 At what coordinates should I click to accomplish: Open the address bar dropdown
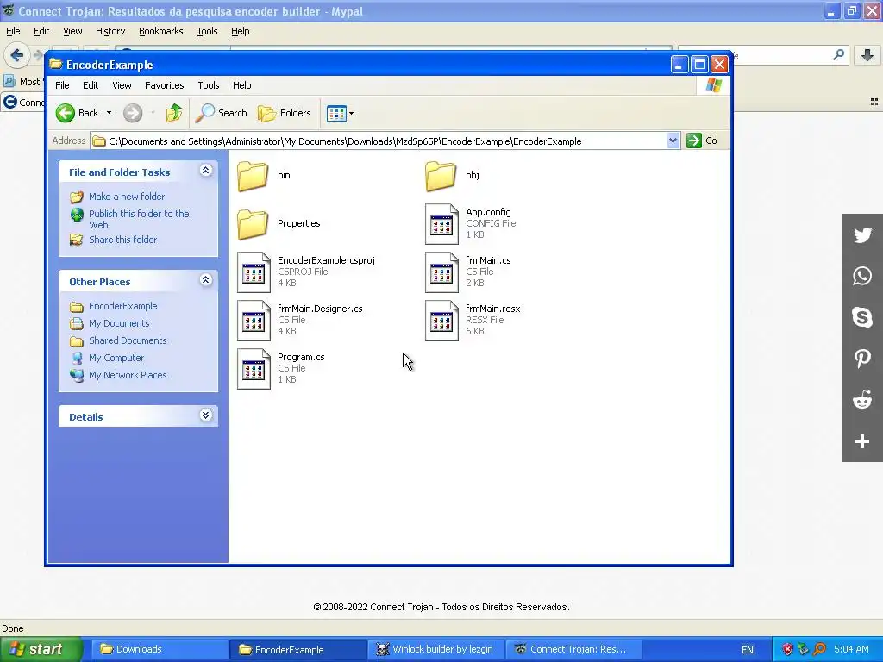pyautogui.click(x=673, y=141)
